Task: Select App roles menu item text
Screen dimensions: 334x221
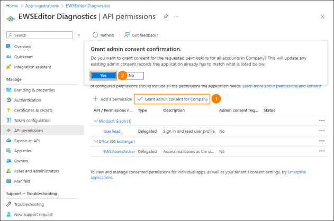Action: click(23, 151)
